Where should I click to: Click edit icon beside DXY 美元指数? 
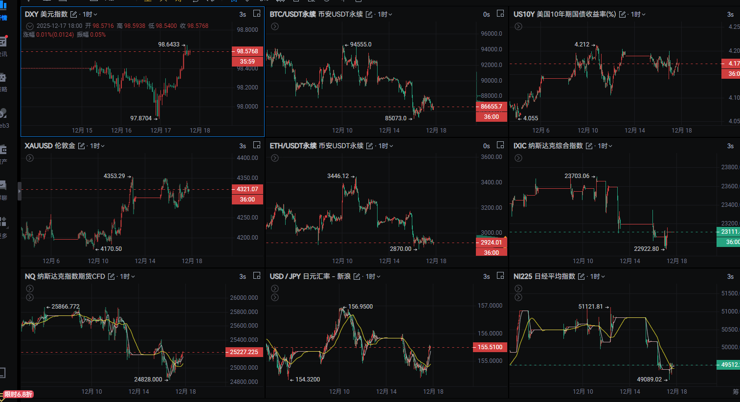click(x=74, y=15)
